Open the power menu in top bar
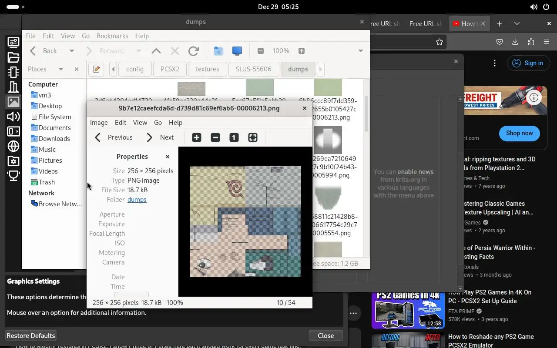557x348 pixels. pyautogui.click(x=546, y=7)
